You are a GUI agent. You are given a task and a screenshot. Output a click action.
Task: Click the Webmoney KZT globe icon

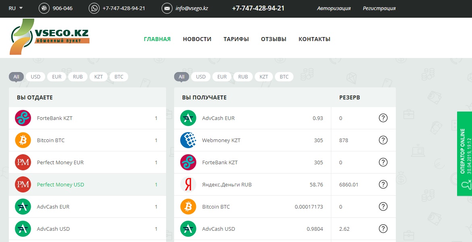(188, 140)
